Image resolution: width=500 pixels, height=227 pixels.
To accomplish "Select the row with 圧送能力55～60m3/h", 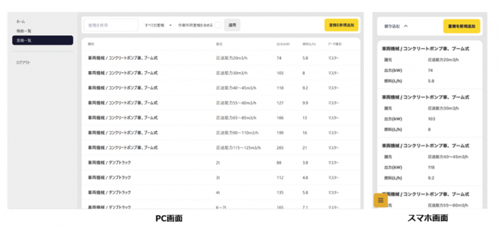I will coord(221,103).
